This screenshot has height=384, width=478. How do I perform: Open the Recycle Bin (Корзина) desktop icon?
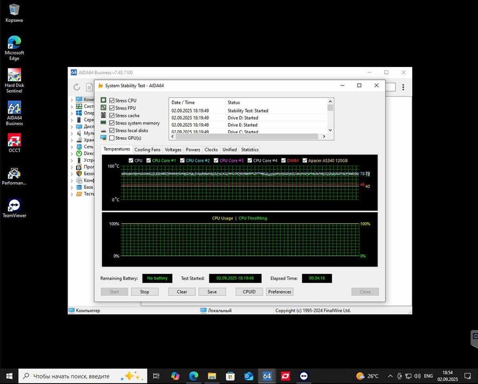point(14,13)
